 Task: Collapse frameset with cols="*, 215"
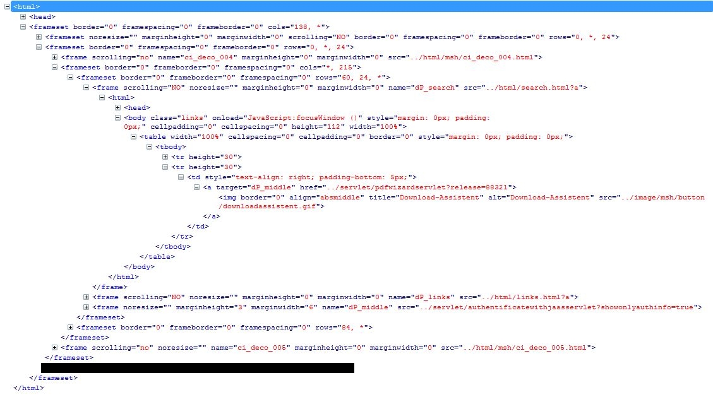[x=55, y=67]
